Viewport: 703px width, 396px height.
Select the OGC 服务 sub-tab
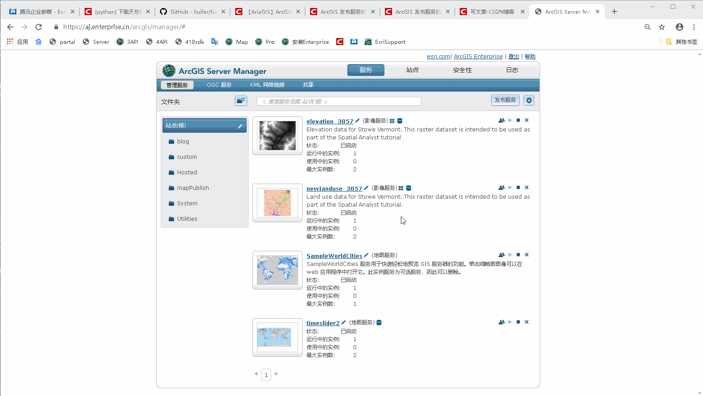[219, 85]
